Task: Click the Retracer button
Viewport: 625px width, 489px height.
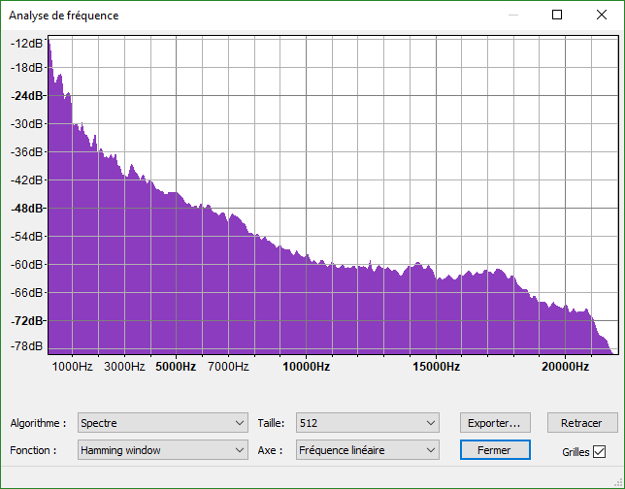Action: click(x=582, y=422)
